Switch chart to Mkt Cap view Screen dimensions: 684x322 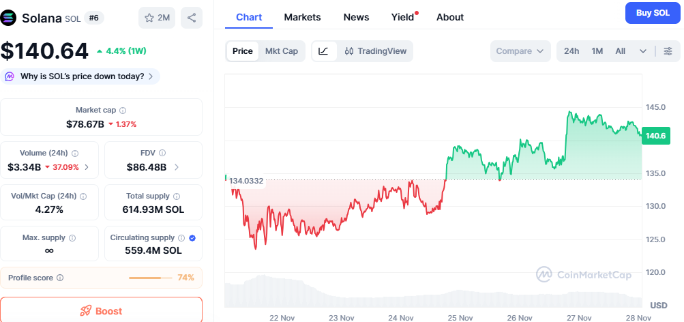281,51
